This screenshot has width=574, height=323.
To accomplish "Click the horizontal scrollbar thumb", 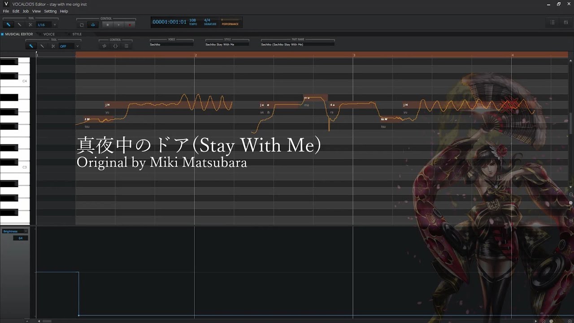I will pos(47,321).
